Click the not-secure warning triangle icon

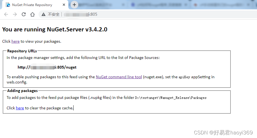tap(44, 14)
